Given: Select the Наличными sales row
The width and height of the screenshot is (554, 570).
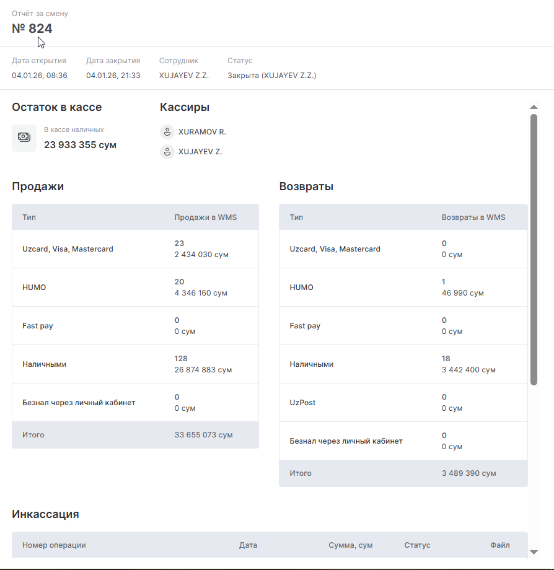Looking at the screenshot, I should coord(135,364).
